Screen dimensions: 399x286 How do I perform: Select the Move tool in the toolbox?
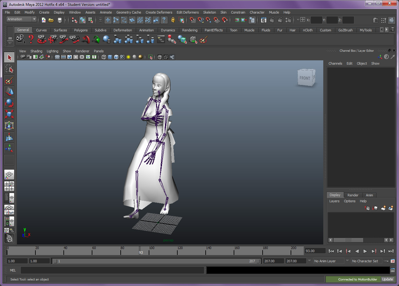(9, 91)
